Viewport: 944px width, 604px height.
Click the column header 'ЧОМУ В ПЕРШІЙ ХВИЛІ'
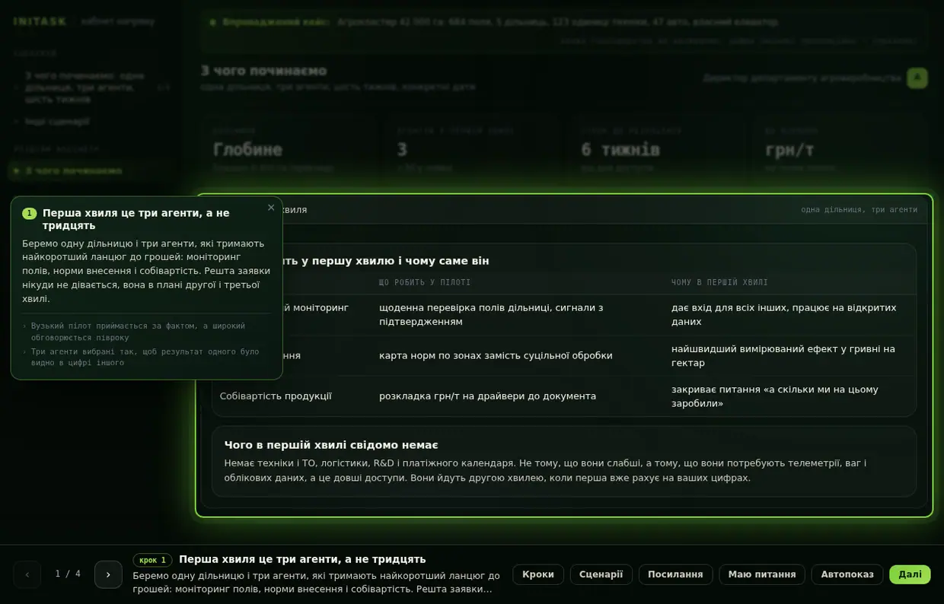pyautogui.click(x=719, y=282)
